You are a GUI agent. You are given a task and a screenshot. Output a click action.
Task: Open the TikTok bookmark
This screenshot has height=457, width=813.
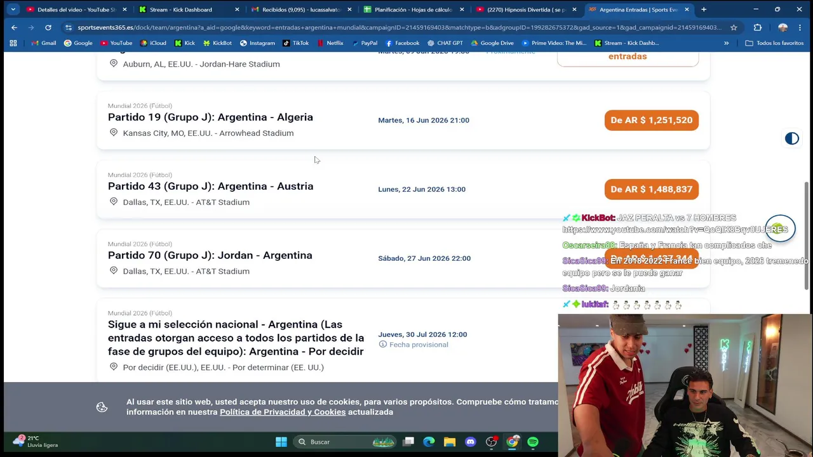[x=296, y=43]
